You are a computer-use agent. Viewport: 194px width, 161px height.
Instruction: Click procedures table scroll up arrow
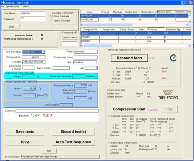tap(190, 12)
